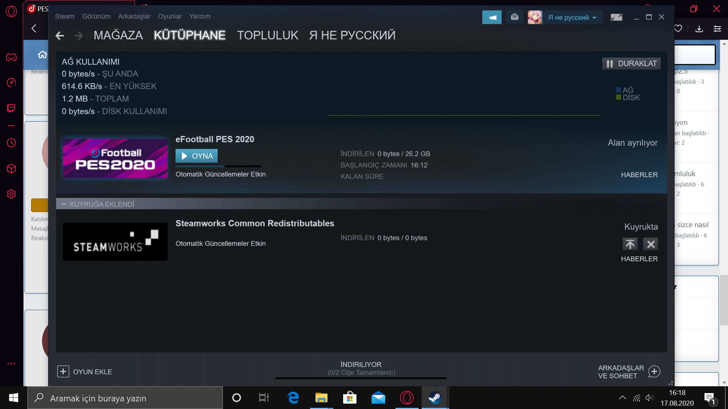Switch to the MAĞAZA tab
The image size is (728, 409).
[118, 35]
